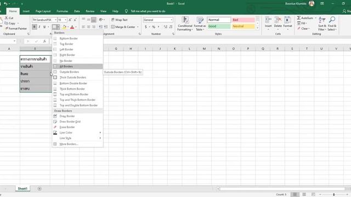
Task: Switch to Page Layout view icon
Action: coord(304,195)
